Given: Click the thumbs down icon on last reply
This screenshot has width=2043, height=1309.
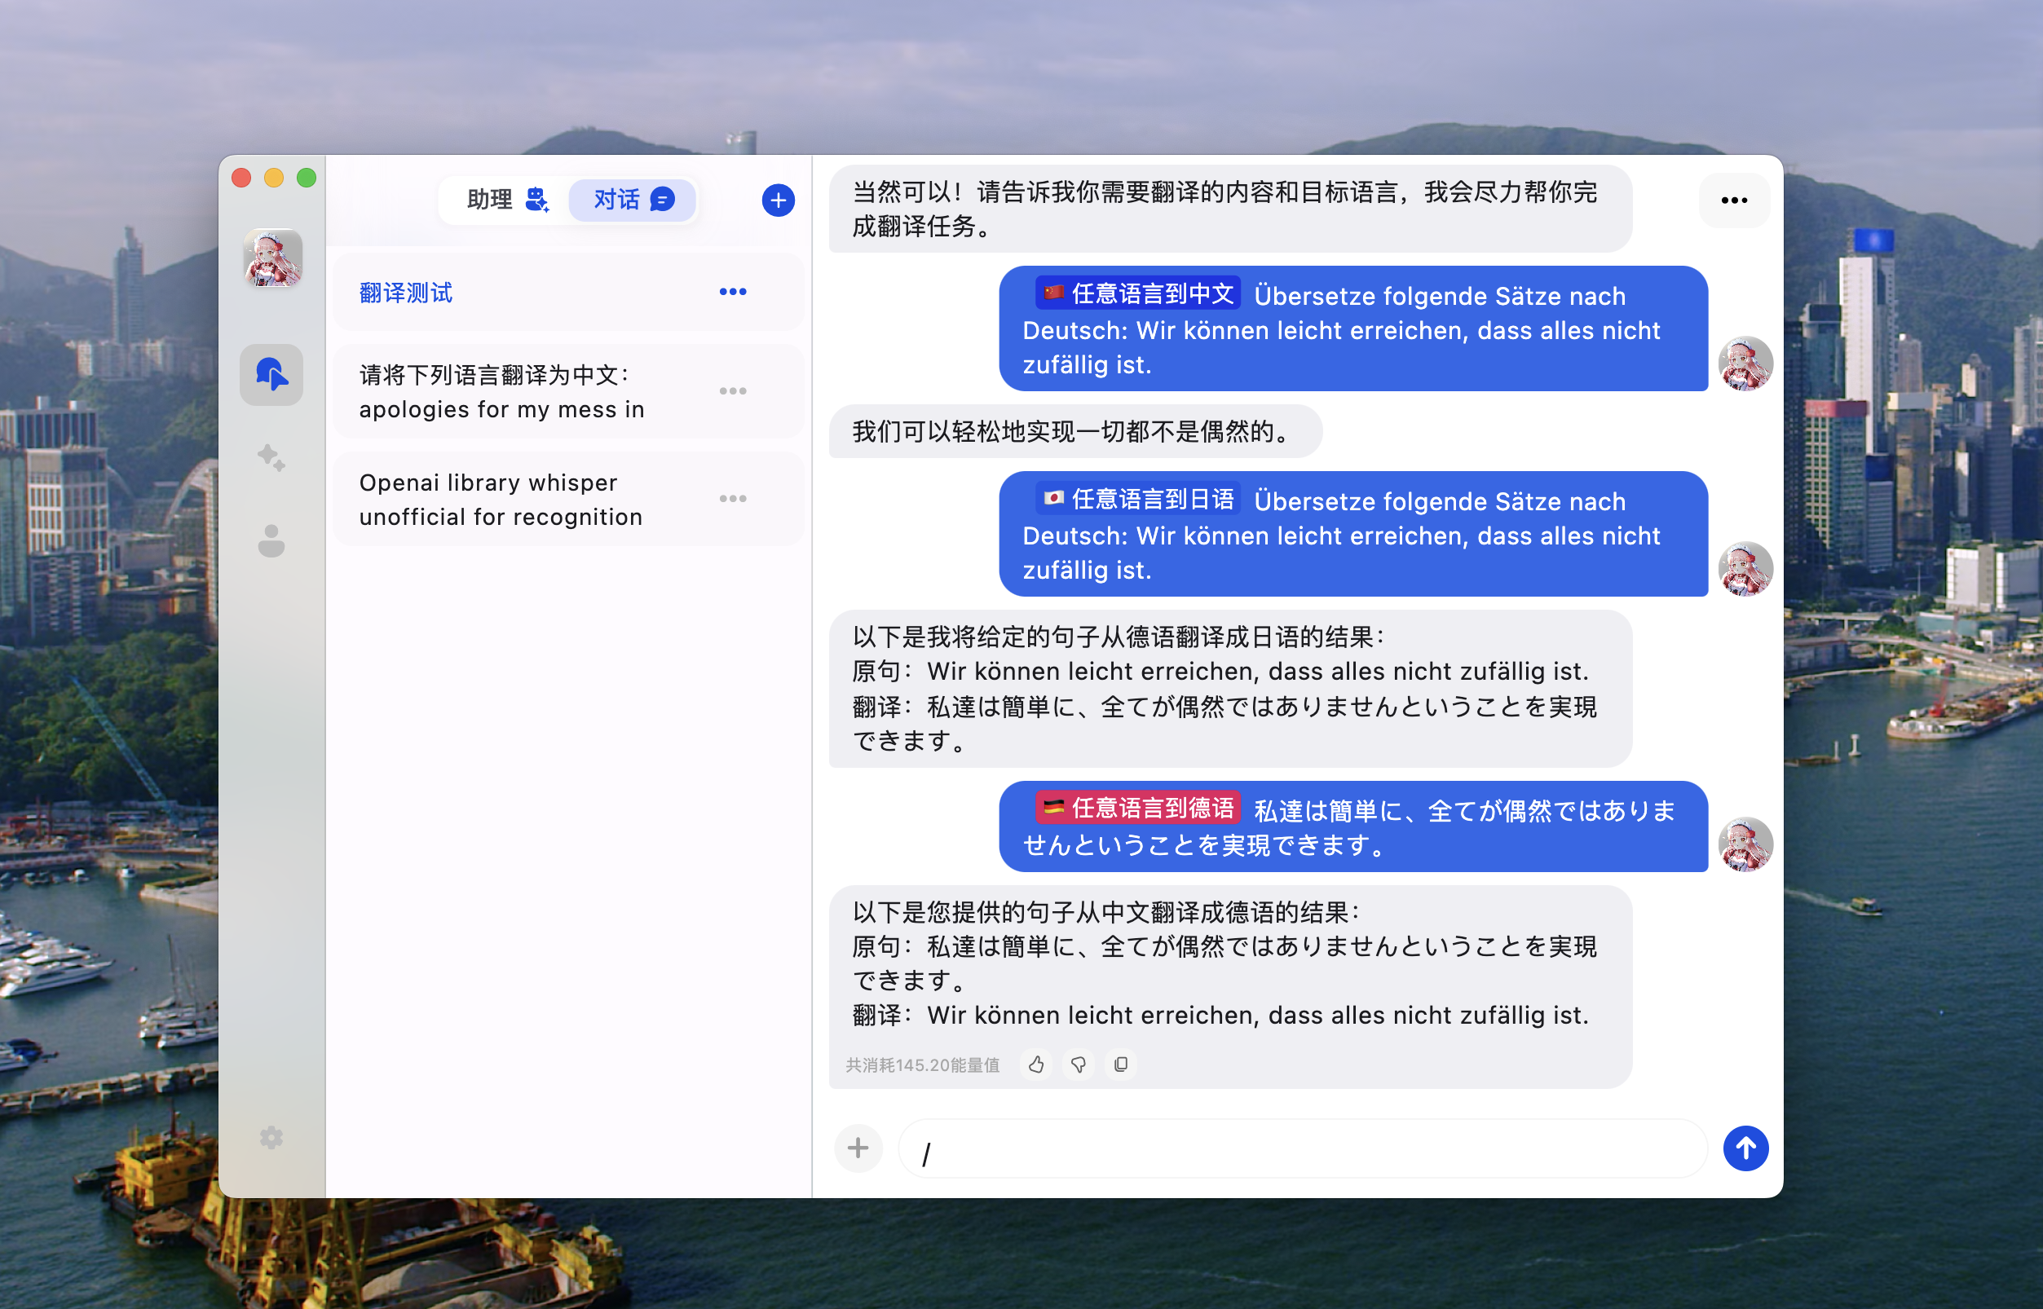Looking at the screenshot, I should tap(1078, 1064).
